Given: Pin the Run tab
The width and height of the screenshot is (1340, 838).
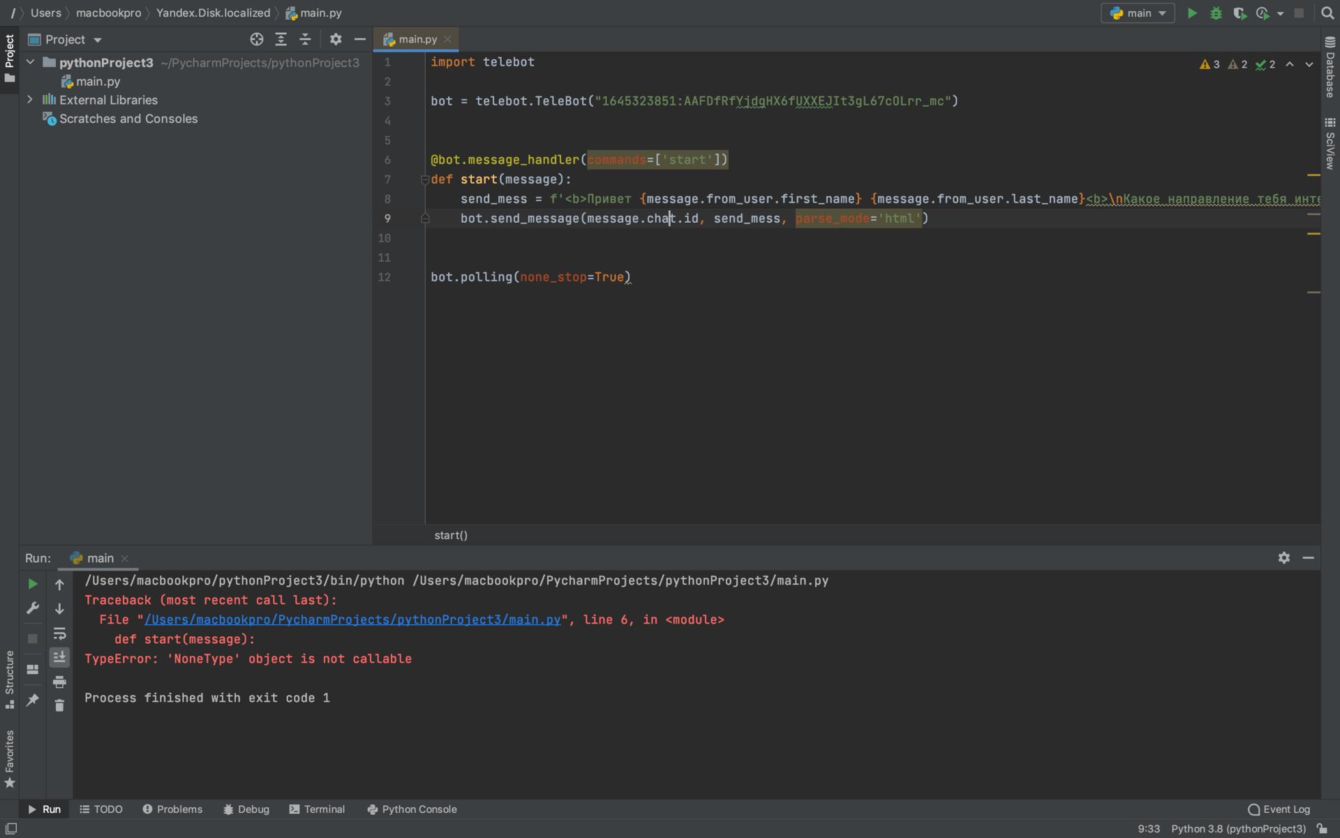Looking at the screenshot, I should pos(32,700).
